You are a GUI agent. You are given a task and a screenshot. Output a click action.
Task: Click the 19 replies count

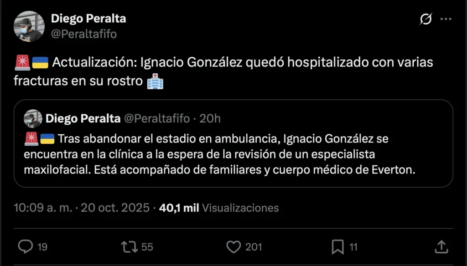(42, 247)
